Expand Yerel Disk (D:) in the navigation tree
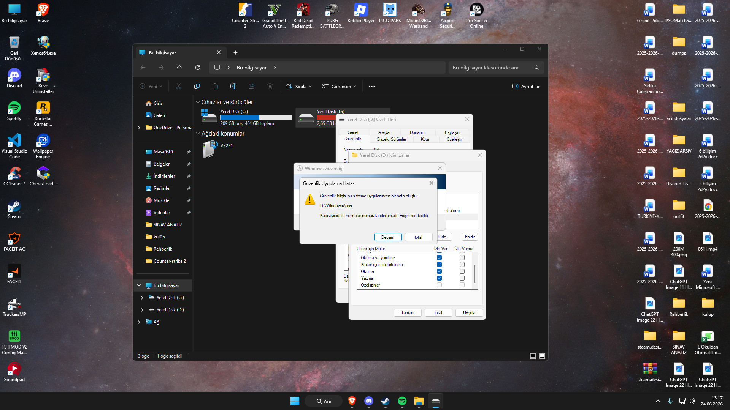 click(x=142, y=310)
